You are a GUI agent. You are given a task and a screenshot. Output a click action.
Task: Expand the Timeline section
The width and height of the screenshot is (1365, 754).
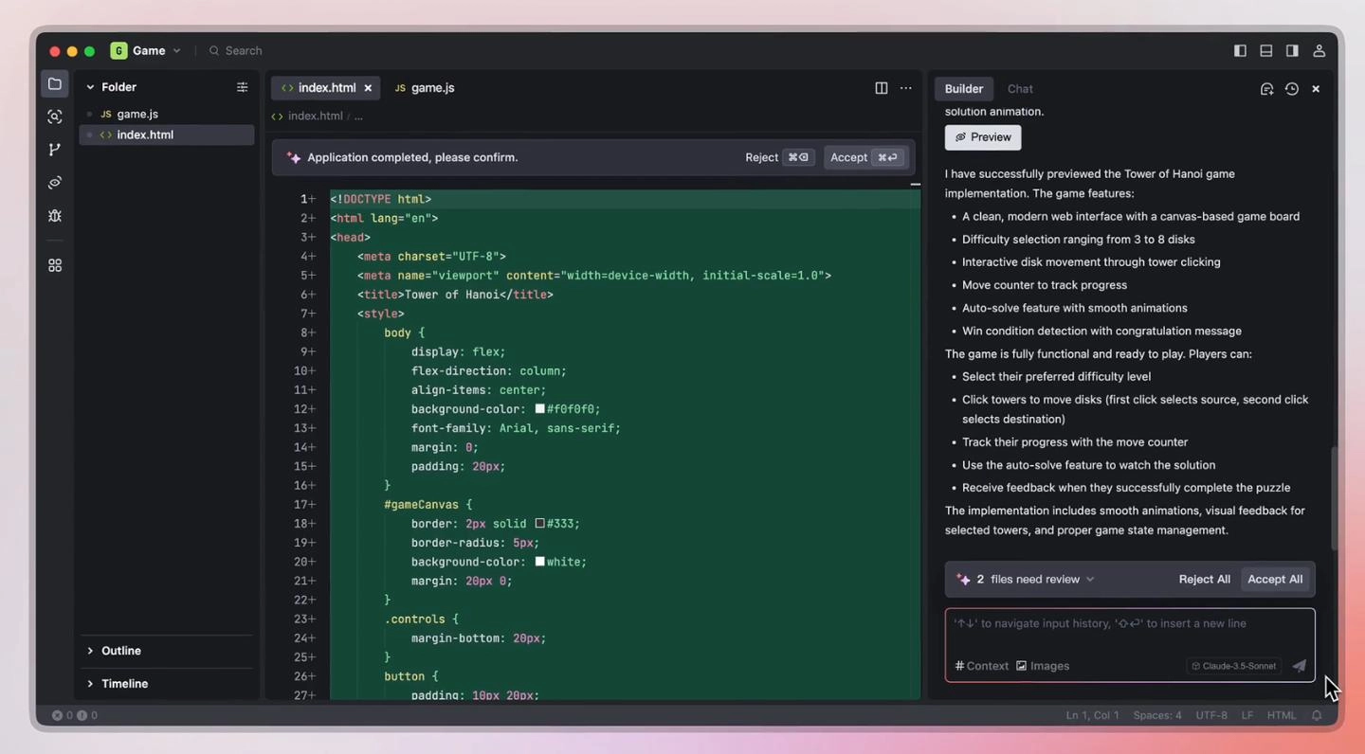124,684
